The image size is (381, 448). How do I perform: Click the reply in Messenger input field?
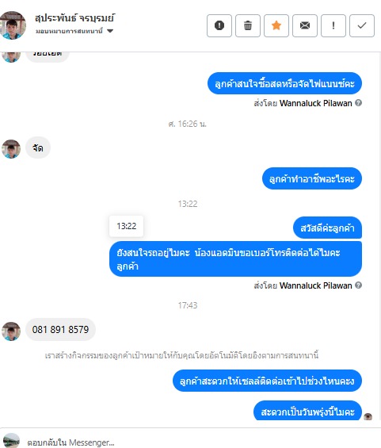coord(200,442)
